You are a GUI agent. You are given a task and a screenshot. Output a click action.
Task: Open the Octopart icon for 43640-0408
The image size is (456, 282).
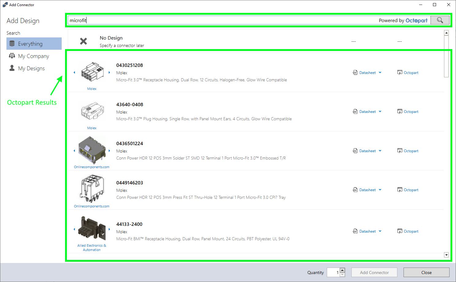coord(400,111)
